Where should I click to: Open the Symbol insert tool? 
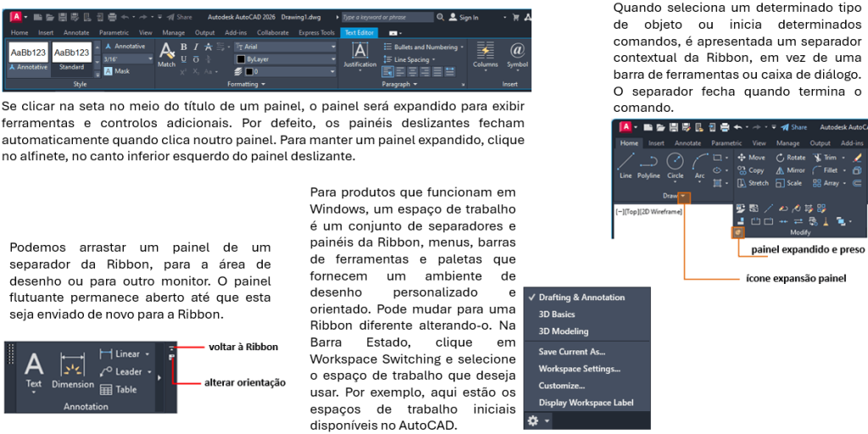click(516, 54)
